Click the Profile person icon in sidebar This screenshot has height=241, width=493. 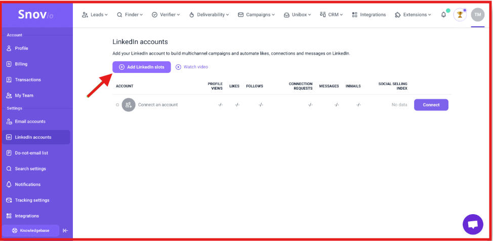(9, 48)
